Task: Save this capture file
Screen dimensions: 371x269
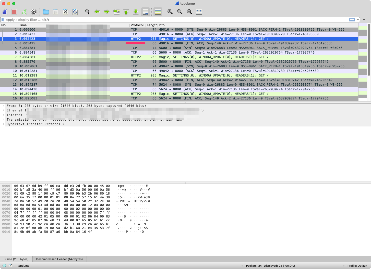Action: point(56,12)
